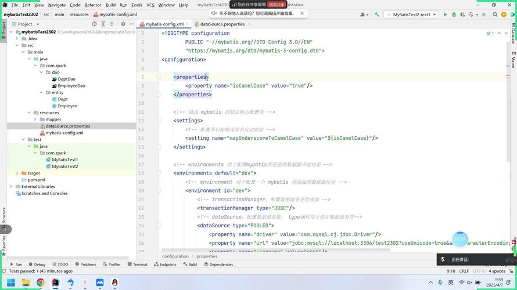Toggle fold marker on settings tag line
The image size is (517, 290).
[159, 121]
